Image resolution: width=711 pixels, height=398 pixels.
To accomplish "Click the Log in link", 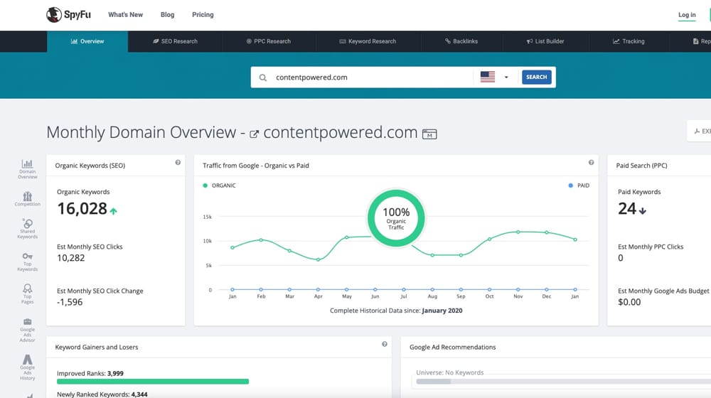I will point(687,15).
